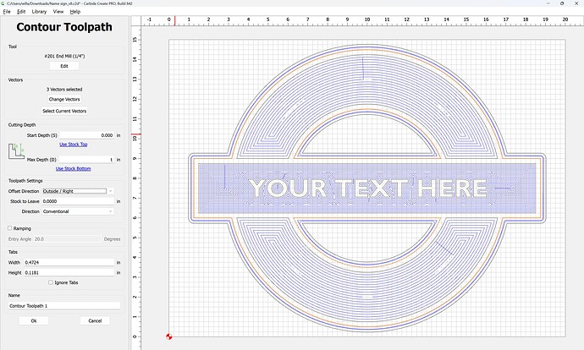Click the toolpath Name text field

click(x=64, y=305)
